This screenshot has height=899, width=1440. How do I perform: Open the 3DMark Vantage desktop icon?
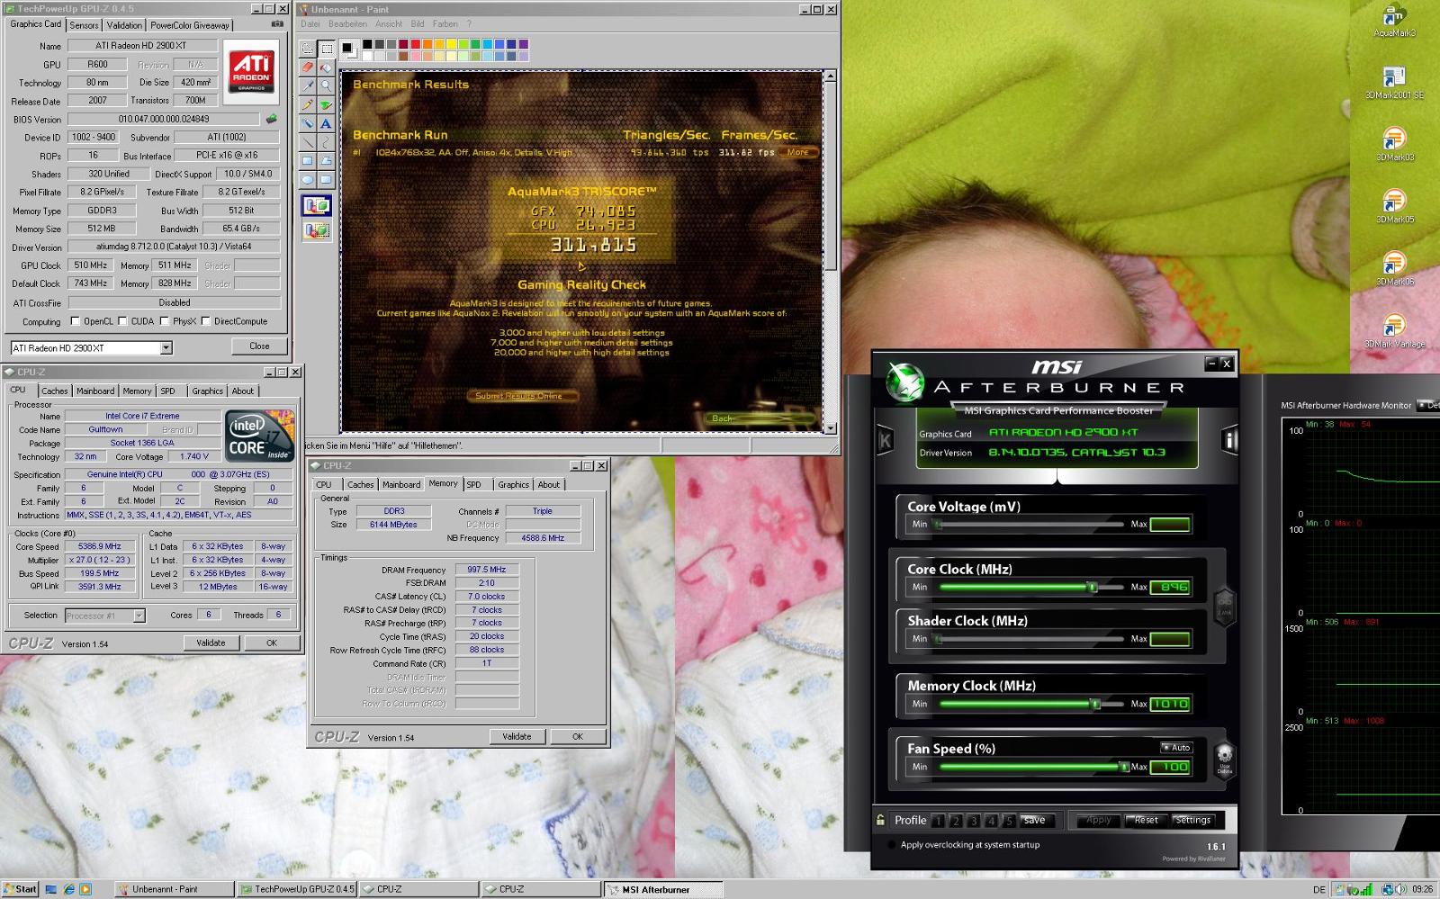[x=1394, y=330]
